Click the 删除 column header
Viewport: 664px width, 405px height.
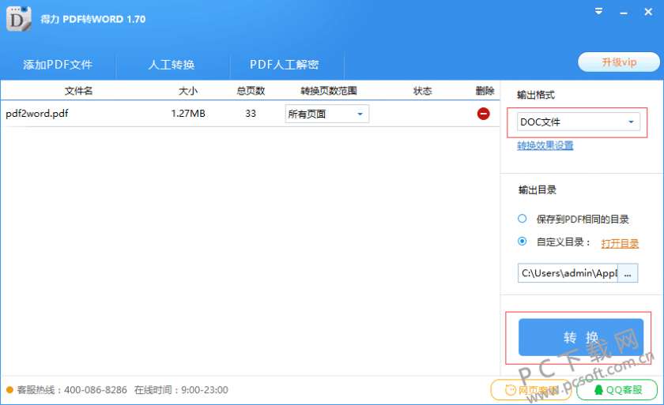[x=485, y=91]
